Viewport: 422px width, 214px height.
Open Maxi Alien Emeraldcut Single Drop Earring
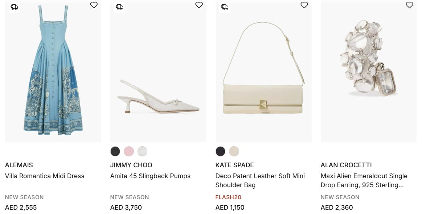click(x=364, y=180)
